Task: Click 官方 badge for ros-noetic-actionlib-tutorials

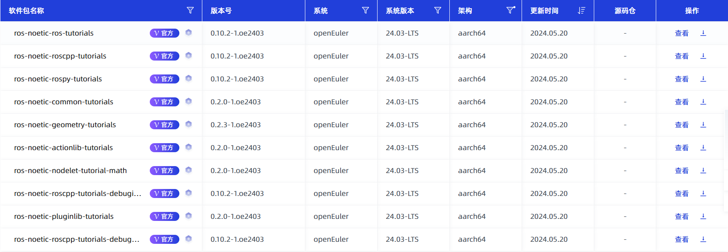Action: click(x=165, y=148)
